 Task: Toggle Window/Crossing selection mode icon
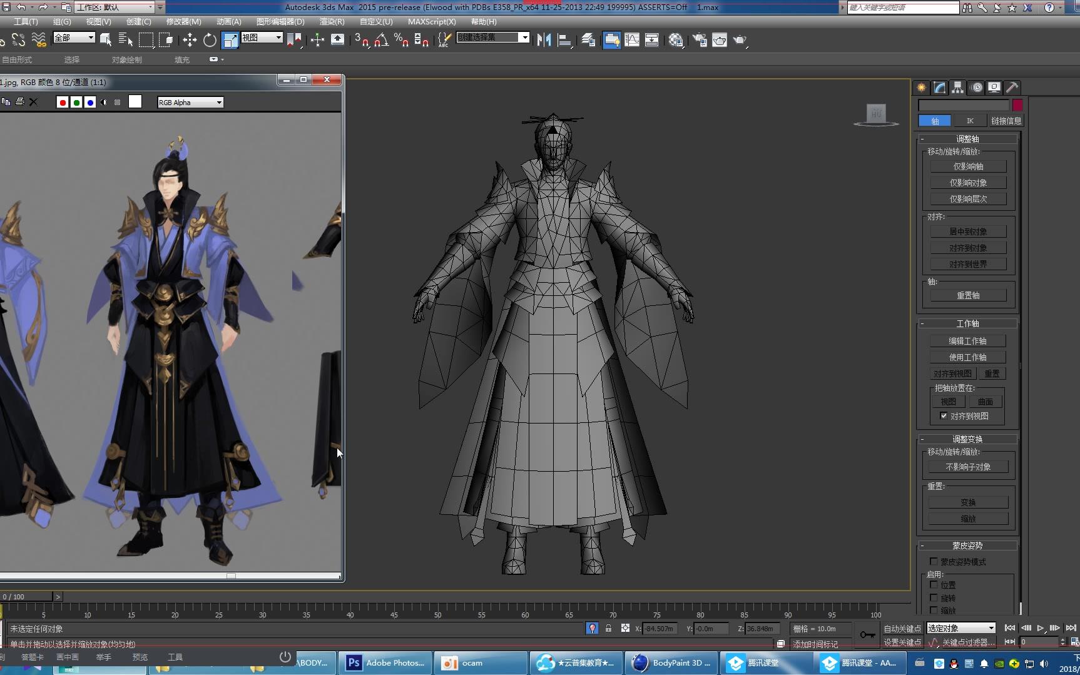[166, 40]
